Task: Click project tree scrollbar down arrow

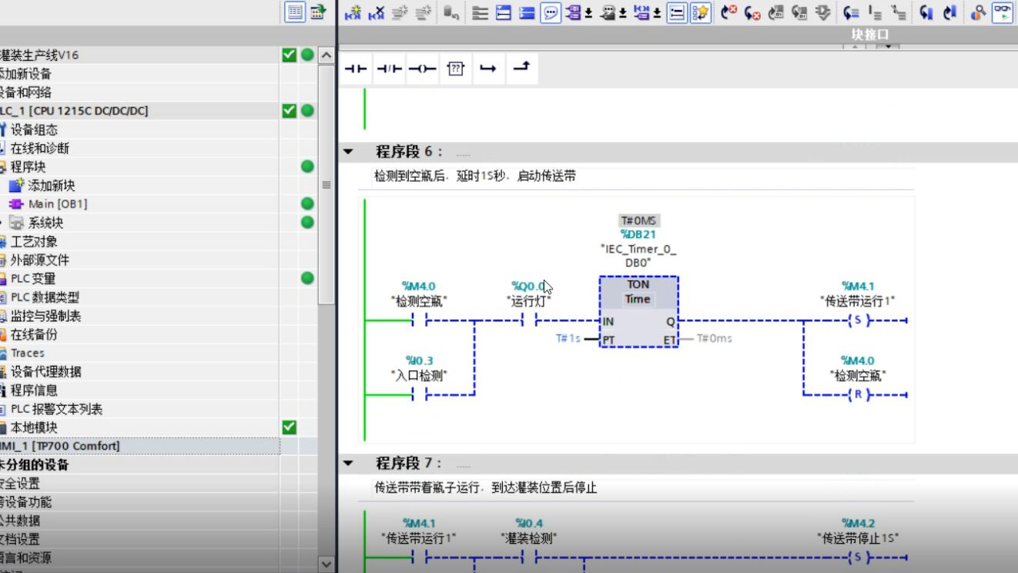Action: pyautogui.click(x=326, y=564)
